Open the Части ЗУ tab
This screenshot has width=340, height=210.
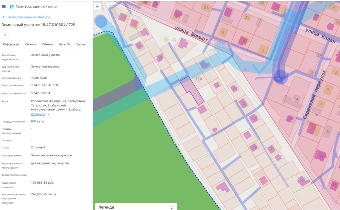[65, 44]
